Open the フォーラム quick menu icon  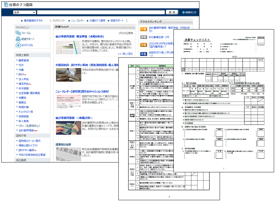click(18, 33)
